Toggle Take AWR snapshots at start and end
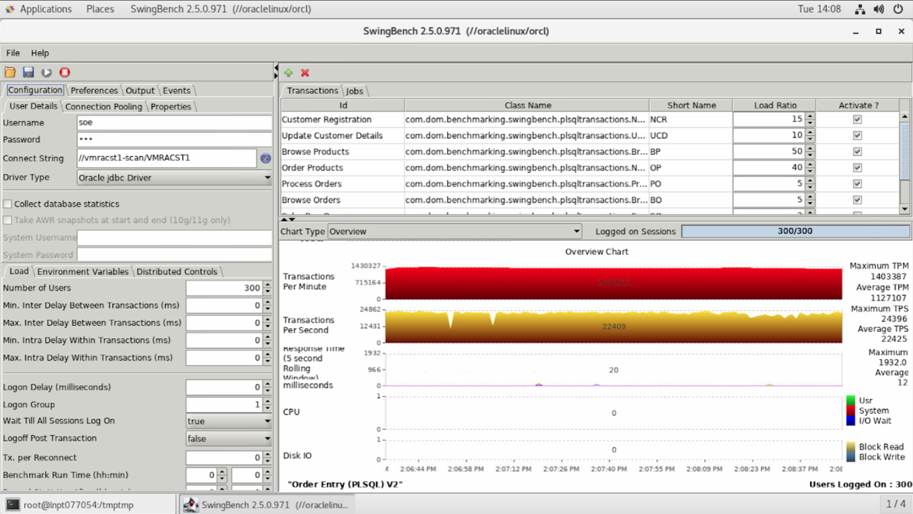Screen dimensions: 913x514 click(x=7, y=220)
